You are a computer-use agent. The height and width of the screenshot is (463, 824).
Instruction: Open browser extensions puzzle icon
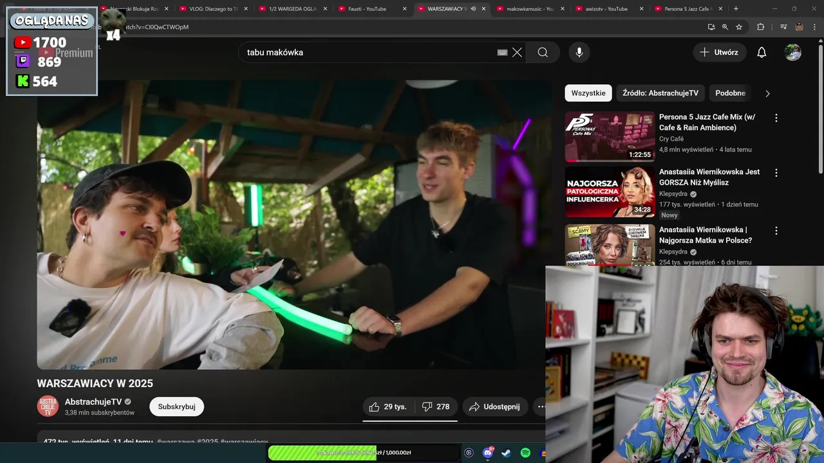(760, 27)
